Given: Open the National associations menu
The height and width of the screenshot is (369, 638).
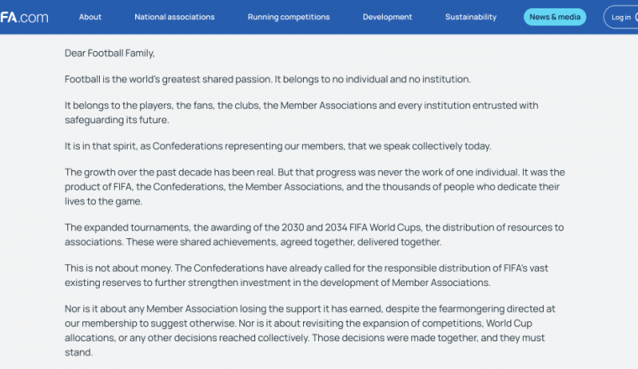Looking at the screenshot, I should point(175,17).
